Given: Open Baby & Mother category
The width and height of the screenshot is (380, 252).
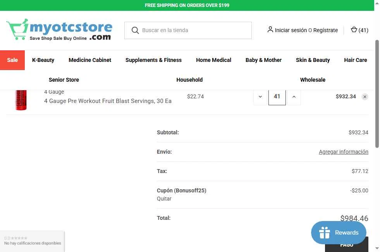Looking at the screenshot, I should 263,60.
